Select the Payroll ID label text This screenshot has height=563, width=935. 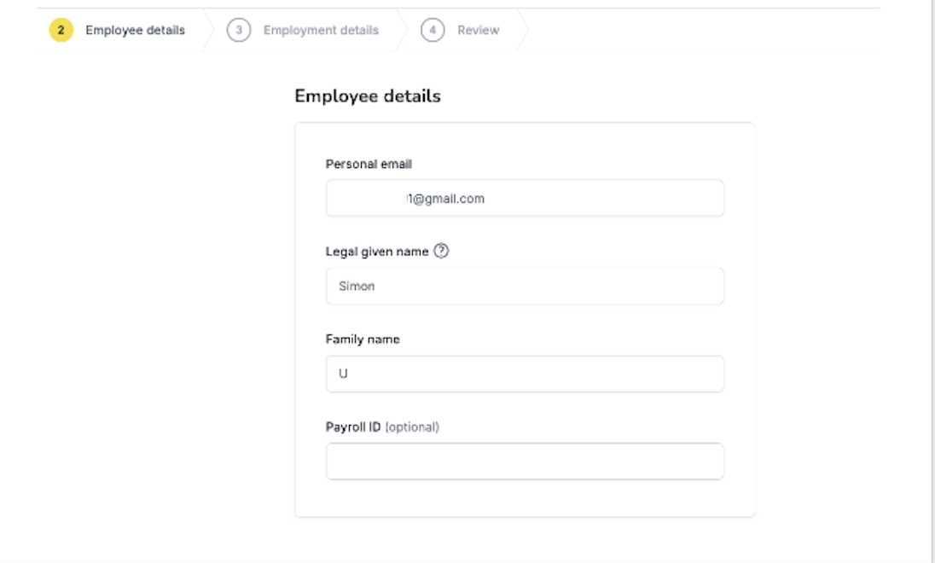tap(353, 427)
